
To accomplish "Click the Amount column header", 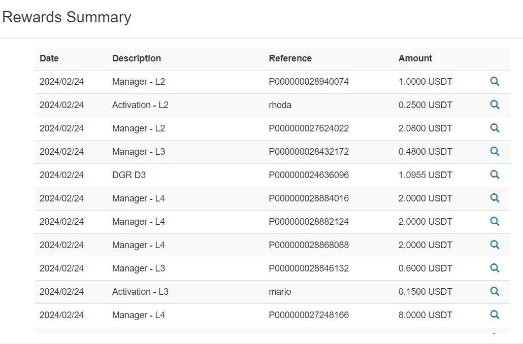I will (x=415, y=58).
